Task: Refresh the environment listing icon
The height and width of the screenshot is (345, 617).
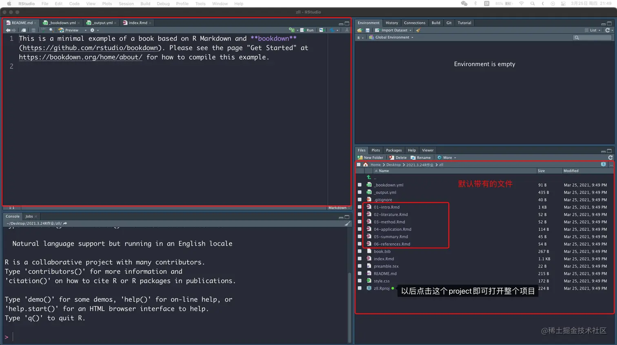Action: tap(608, 30)
